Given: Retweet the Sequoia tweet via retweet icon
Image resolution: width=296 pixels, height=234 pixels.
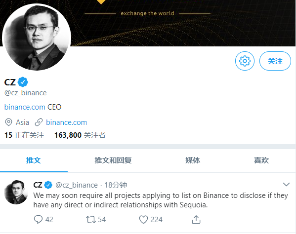Looking at the screenshot, I should pyautogui.click(x=91, y=220).
